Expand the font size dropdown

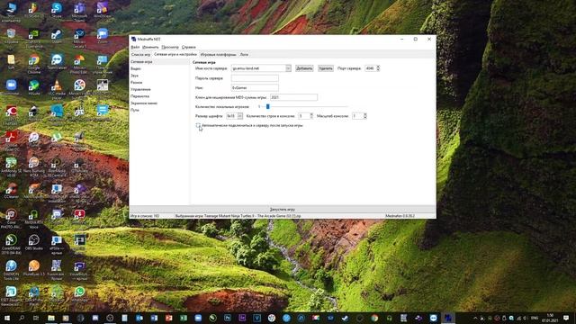click(240, 116)
